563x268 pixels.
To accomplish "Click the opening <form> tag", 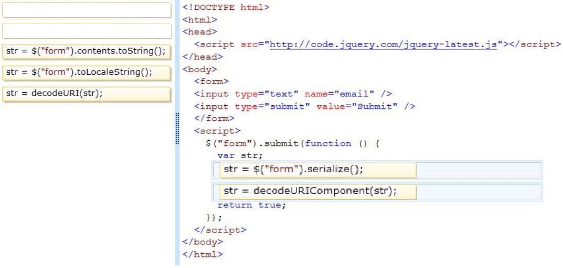I will click(x=211, y=82).
